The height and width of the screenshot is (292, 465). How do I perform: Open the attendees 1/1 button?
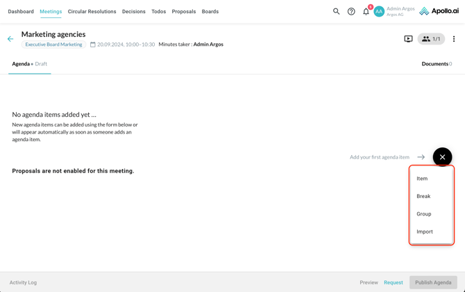tap(431, 39)
